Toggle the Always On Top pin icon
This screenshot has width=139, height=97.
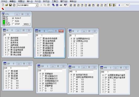[61, 5]
